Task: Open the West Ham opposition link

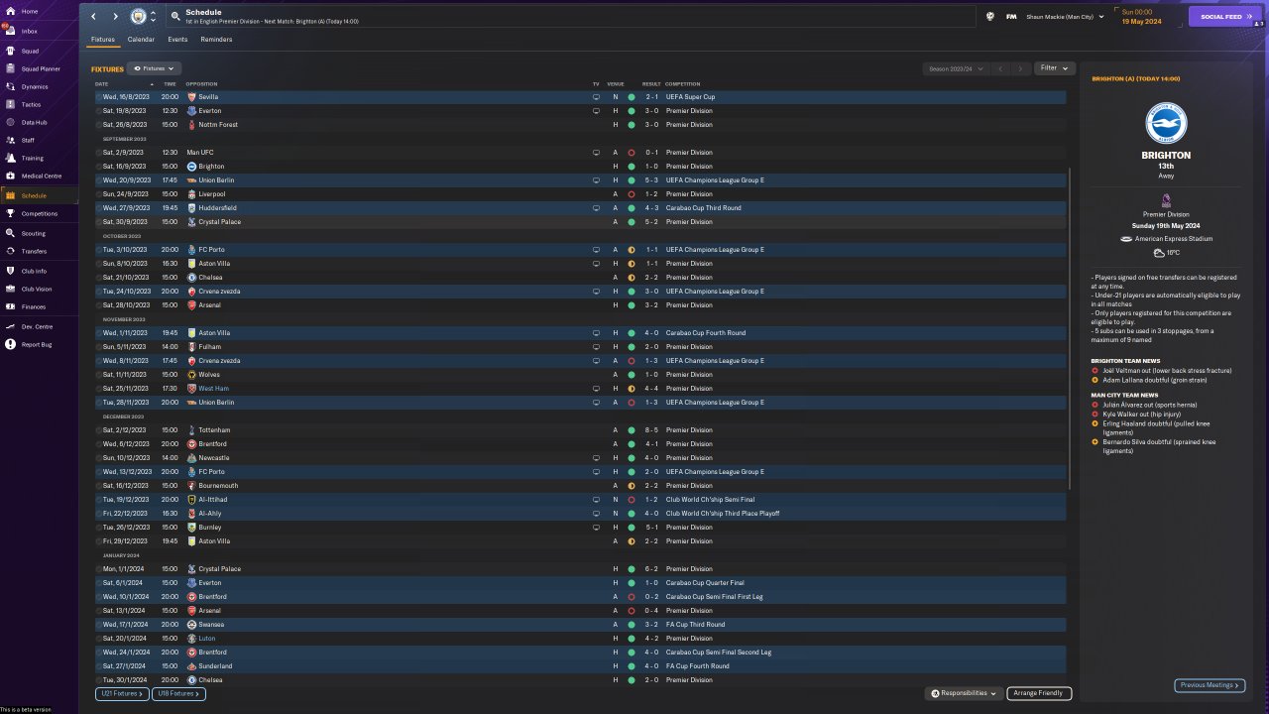Action: [213, 389]
